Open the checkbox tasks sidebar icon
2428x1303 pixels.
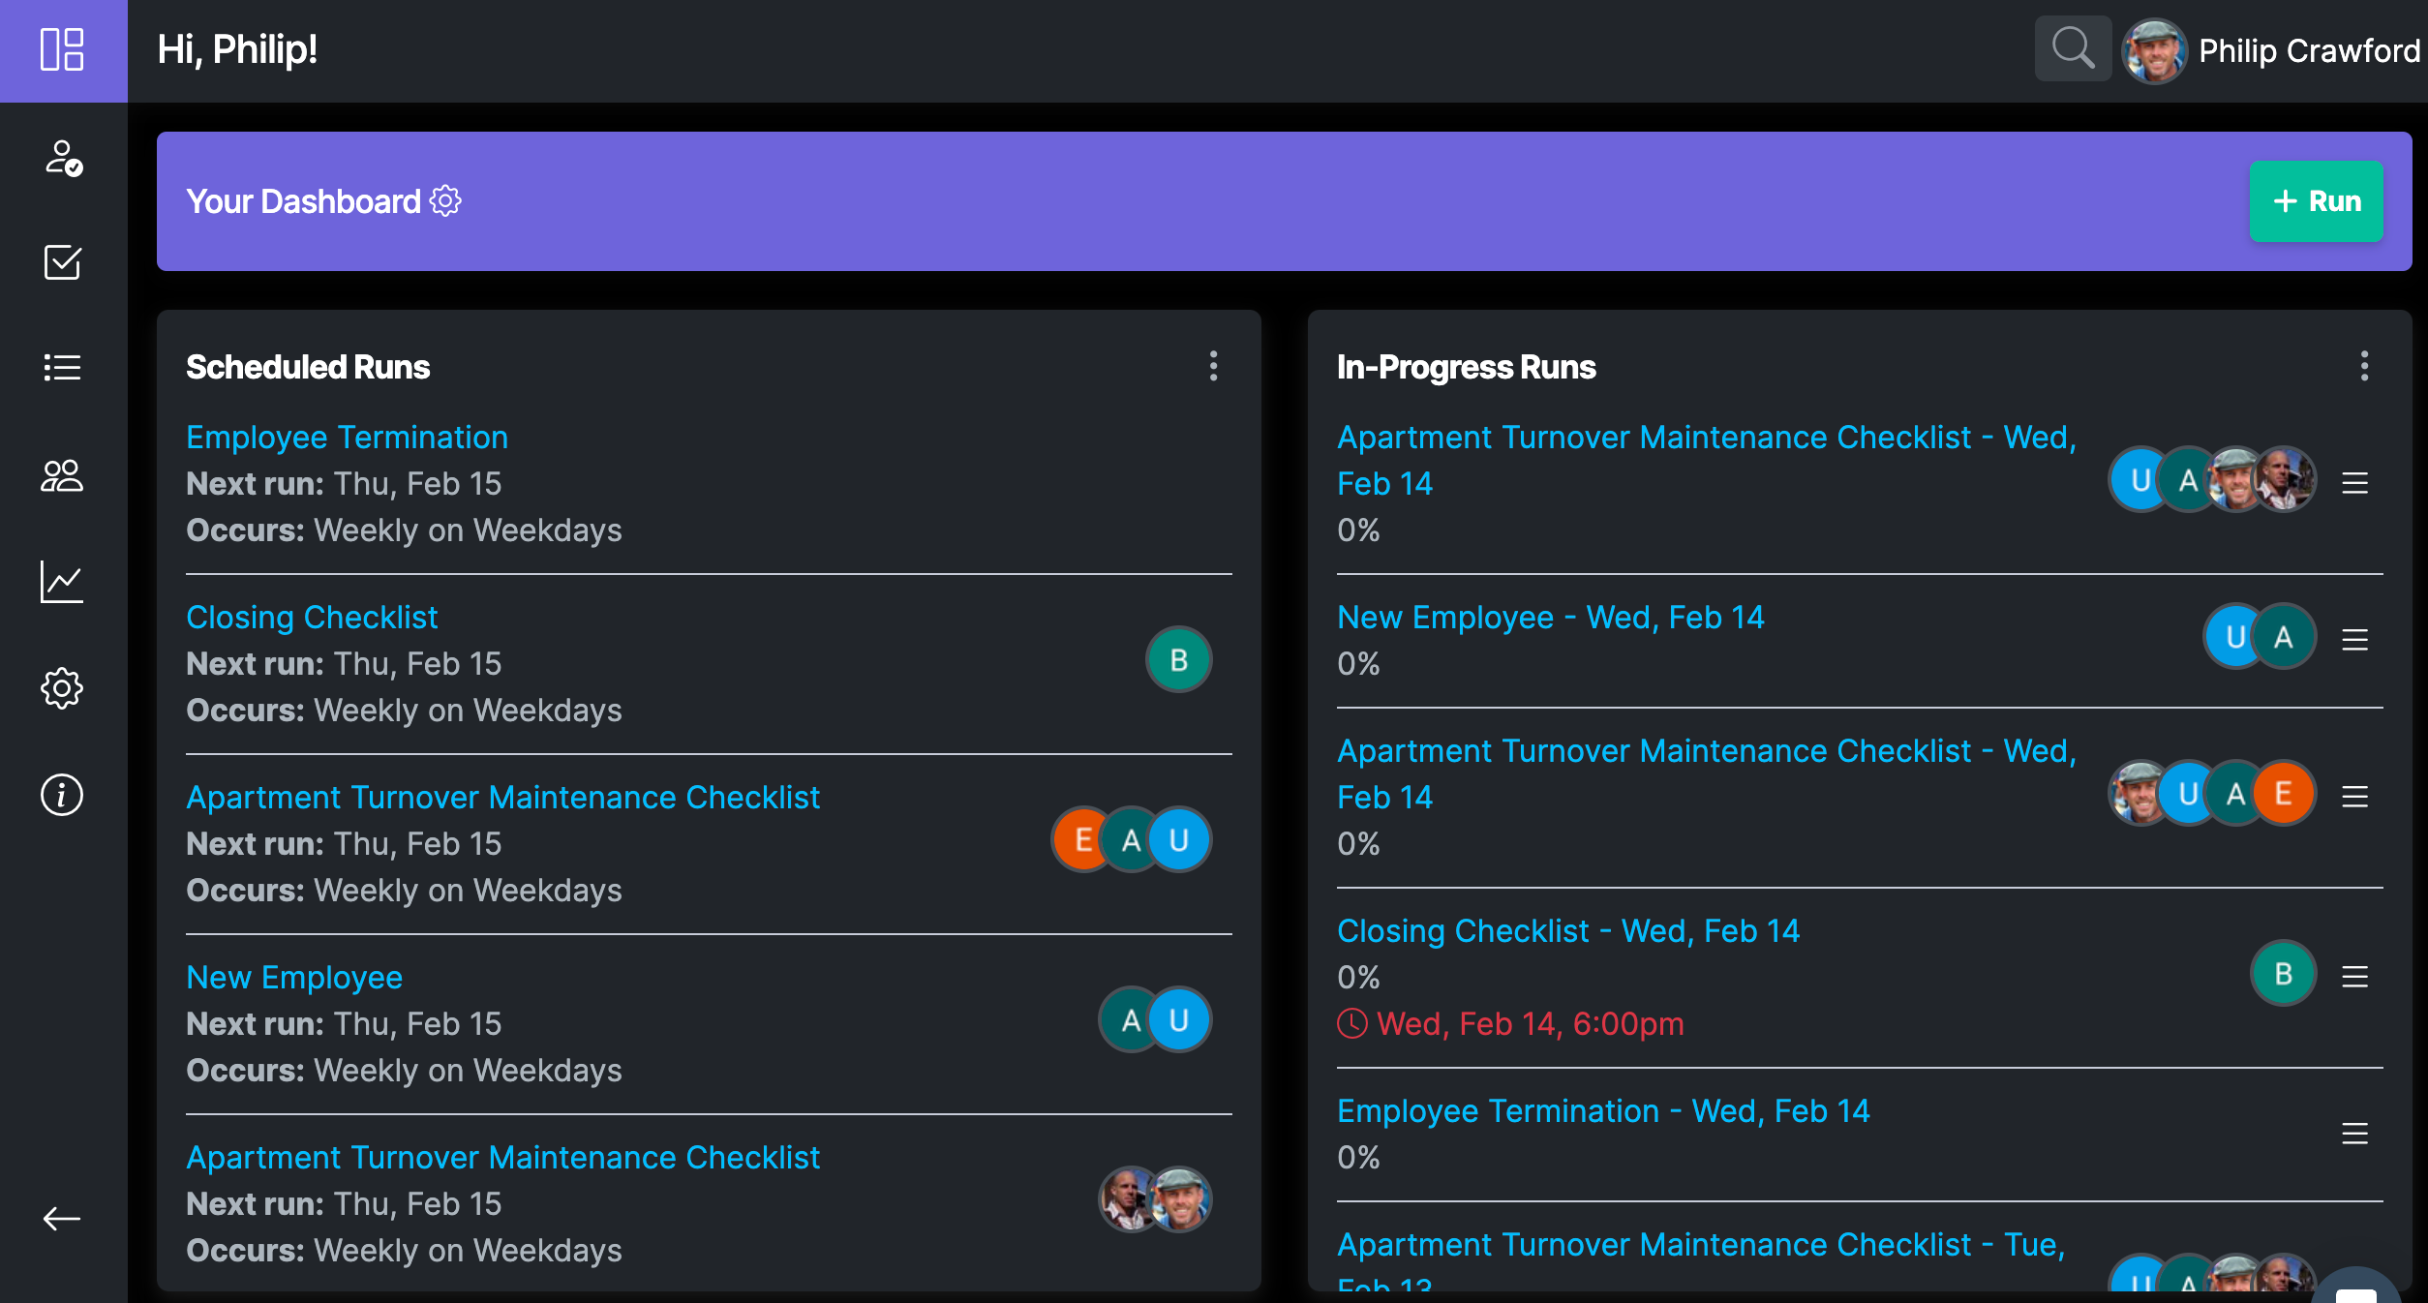pos(62,262)
